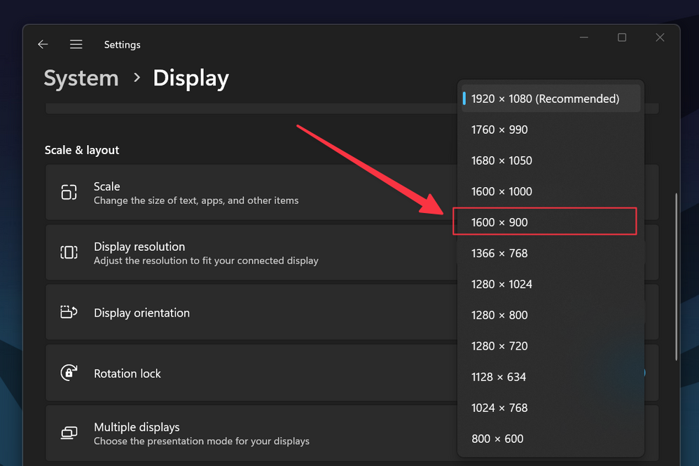Click the Multiple displays icon
The width and height of the screenshot is (699, 466).
tap(69, 433)
